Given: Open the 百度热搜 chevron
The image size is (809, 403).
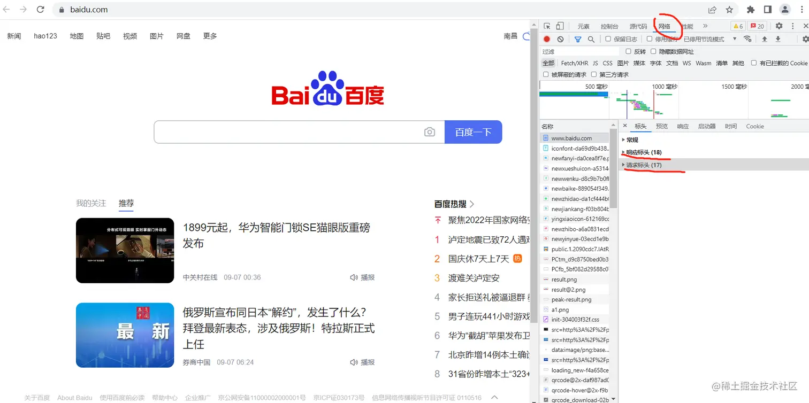Looking at the screenshot, I should click(472, 204).
